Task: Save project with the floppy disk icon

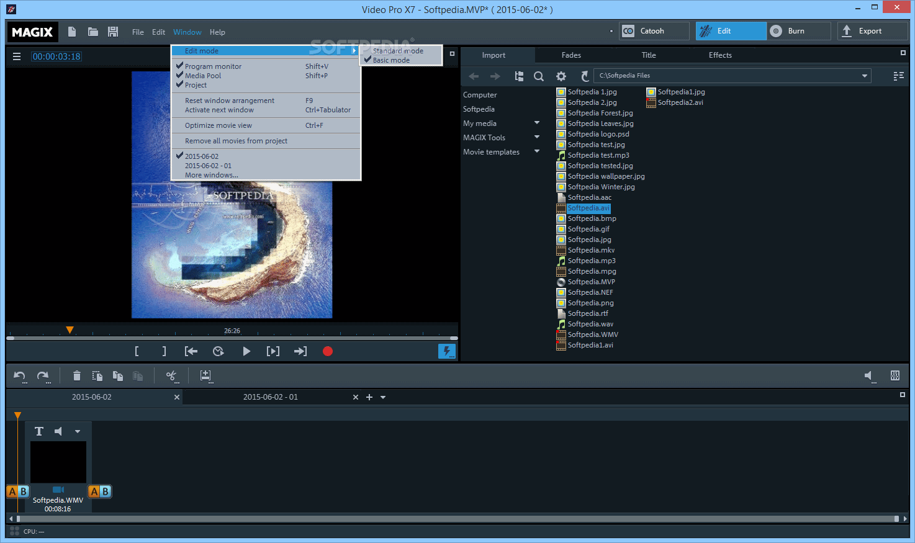Action: click(x=113, y=32)
